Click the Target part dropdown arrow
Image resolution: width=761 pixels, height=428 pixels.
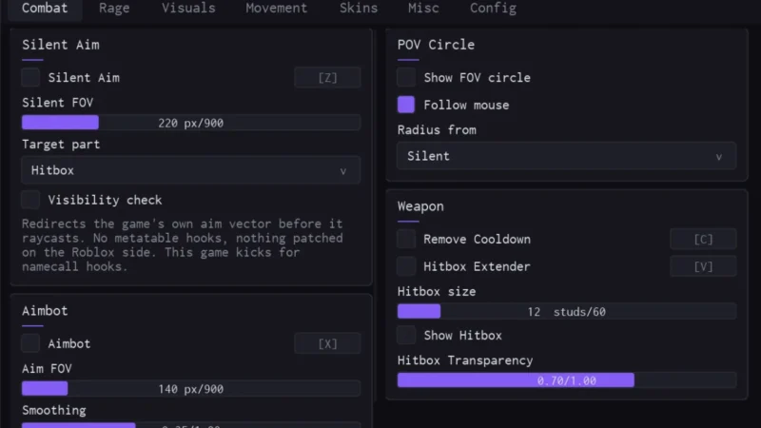[343, 171]
